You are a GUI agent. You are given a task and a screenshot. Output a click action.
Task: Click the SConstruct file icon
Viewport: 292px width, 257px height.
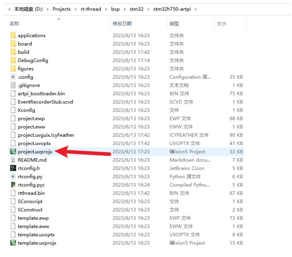13,210
